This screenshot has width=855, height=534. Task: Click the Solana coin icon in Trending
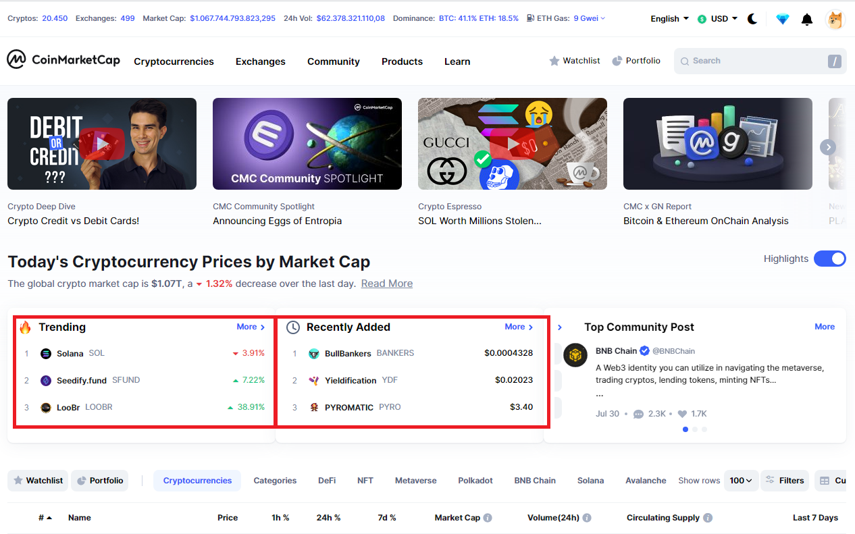46,353
